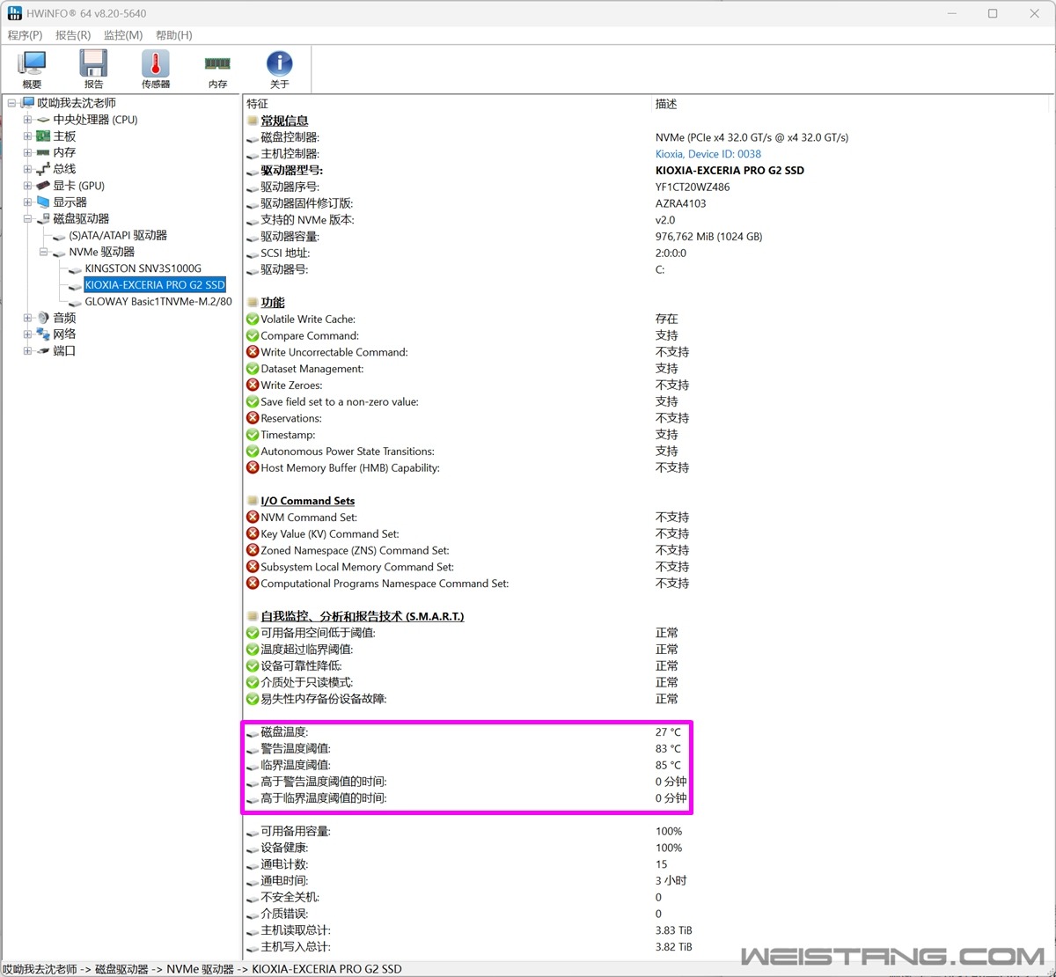Open the 概要 summary toolbar icon
Screen dimensions: 1056x977
pyautogui.click(x=33, y=69)
